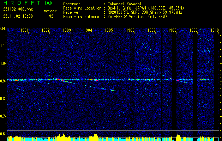Click the 1309 time marker
Image resolution: width=222 pixels, height=141 pixels.
point(193,30)
